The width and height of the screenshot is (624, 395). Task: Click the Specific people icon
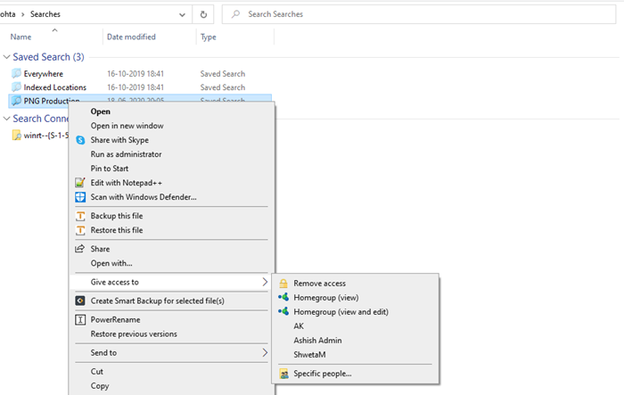[283, 374]
